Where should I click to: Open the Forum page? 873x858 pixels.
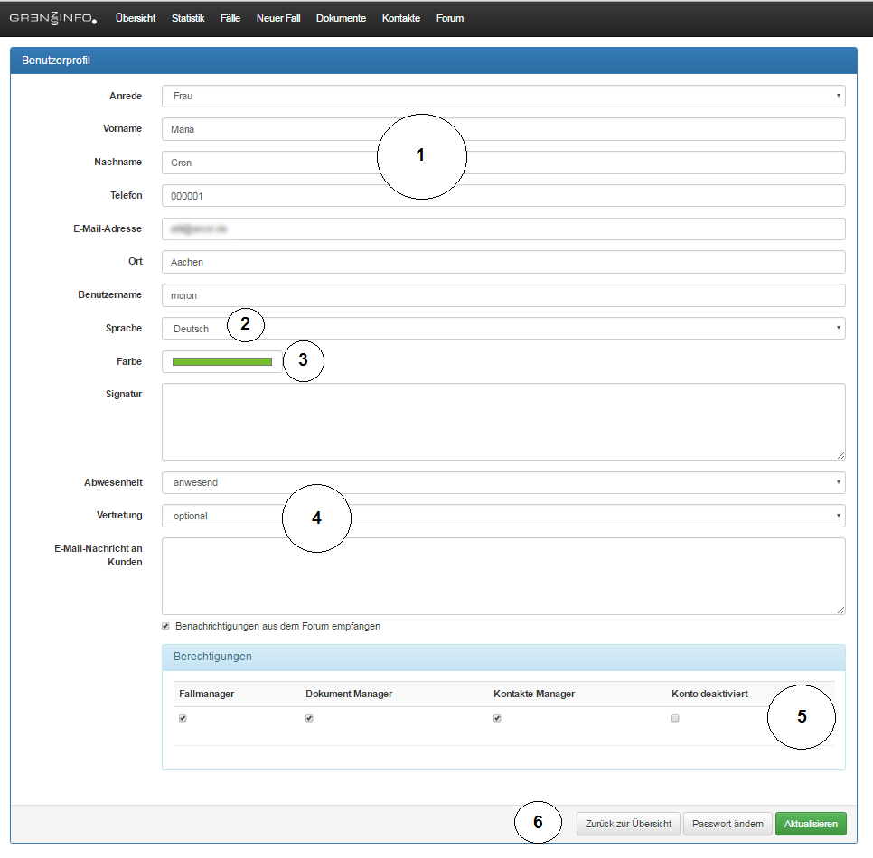(450, 18)
